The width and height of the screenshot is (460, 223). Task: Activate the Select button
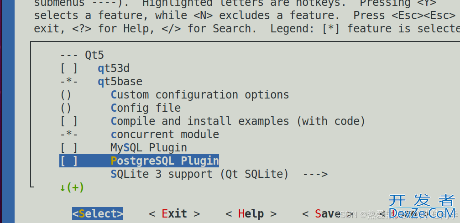98,213
